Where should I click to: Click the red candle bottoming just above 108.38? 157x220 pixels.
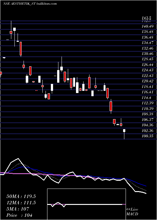coord(111,106)
